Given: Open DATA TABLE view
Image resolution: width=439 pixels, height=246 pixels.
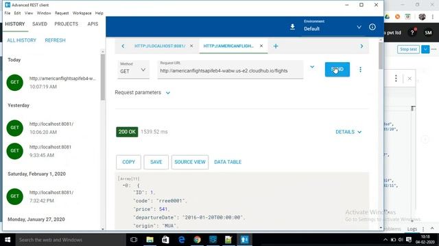Looking at the screenshot, I should pos(228,162).
